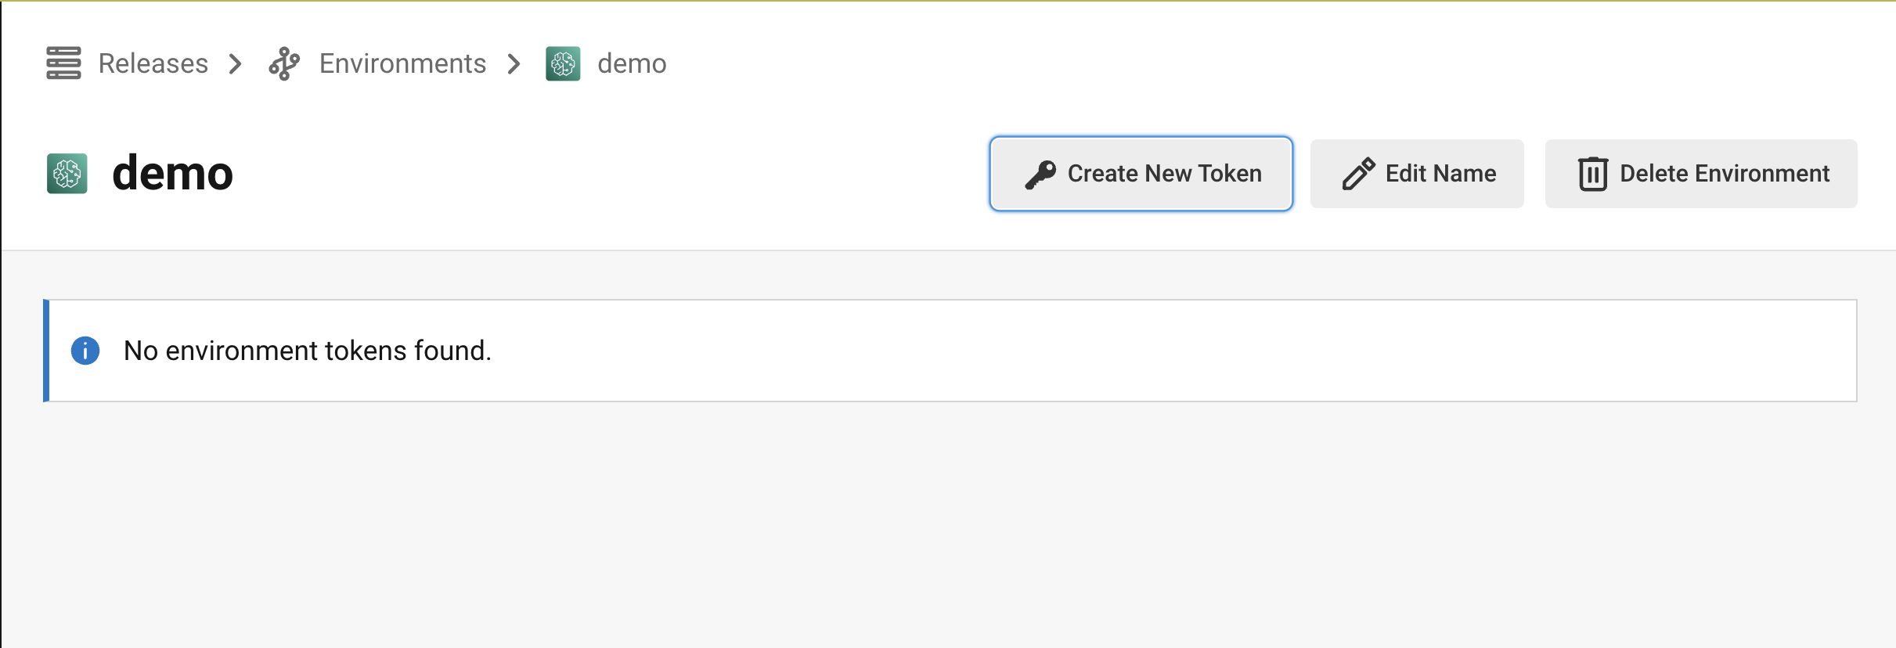Click Create New Token
The image size is (1896, 648).
click(1141, 173)
